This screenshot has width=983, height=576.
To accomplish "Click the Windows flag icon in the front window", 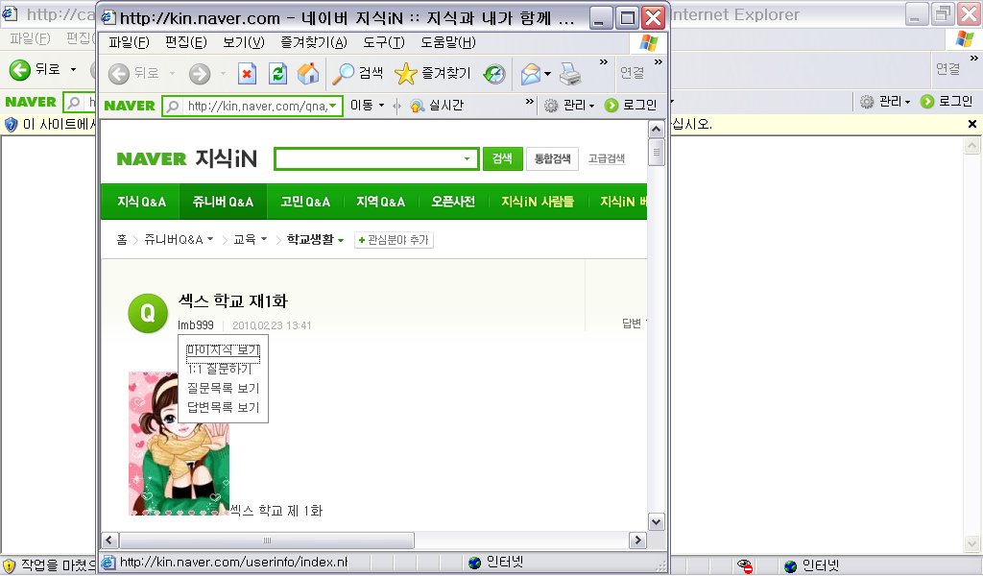I will point(649,43).
